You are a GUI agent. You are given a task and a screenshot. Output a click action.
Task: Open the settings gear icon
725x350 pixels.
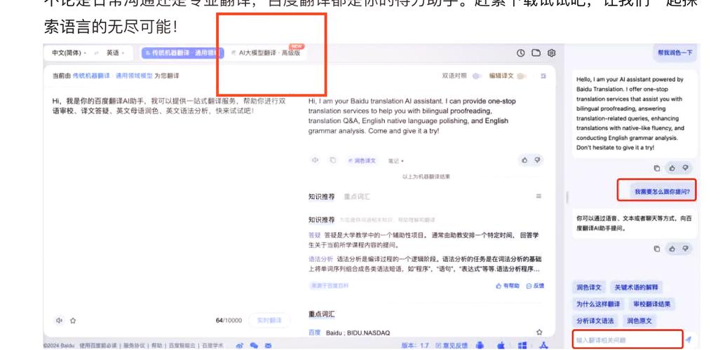(551, 53)
